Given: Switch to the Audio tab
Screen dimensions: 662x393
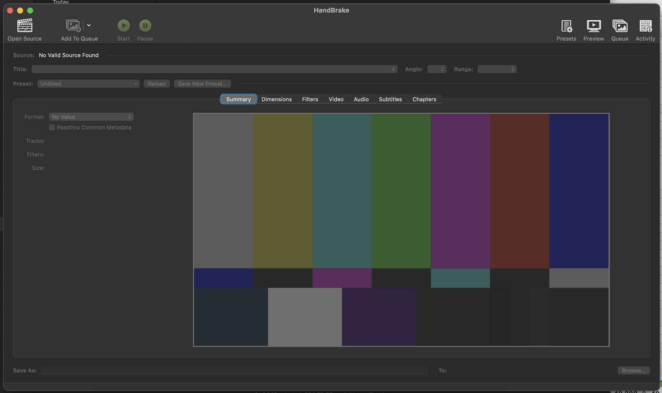Looking at the screenshot, I should point(361,99).
